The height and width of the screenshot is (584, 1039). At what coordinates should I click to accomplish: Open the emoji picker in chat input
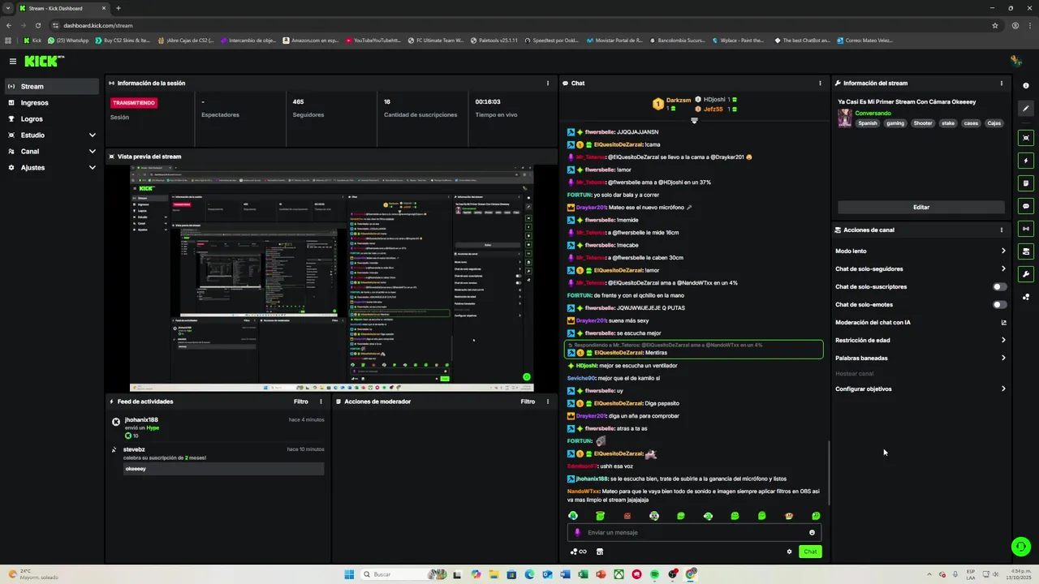pyautogui.click(x=812, y=533)
